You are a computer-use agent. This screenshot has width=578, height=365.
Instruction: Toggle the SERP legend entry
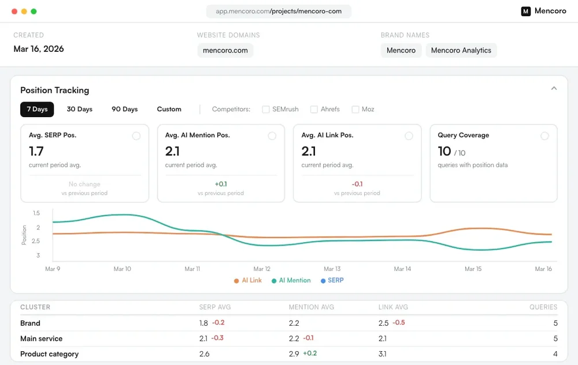point(332,280)
